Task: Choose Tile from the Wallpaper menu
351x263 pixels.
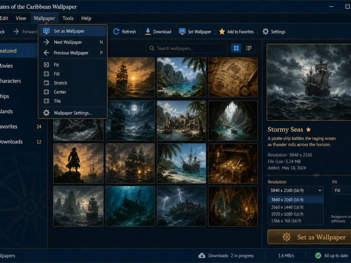Action: click(72, 101)
